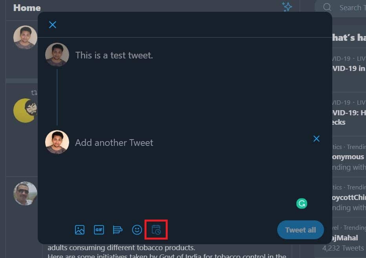The width and height of the screenshot is (366, 258).
Task: Open the emoji picker
Action: click(137, 230)
